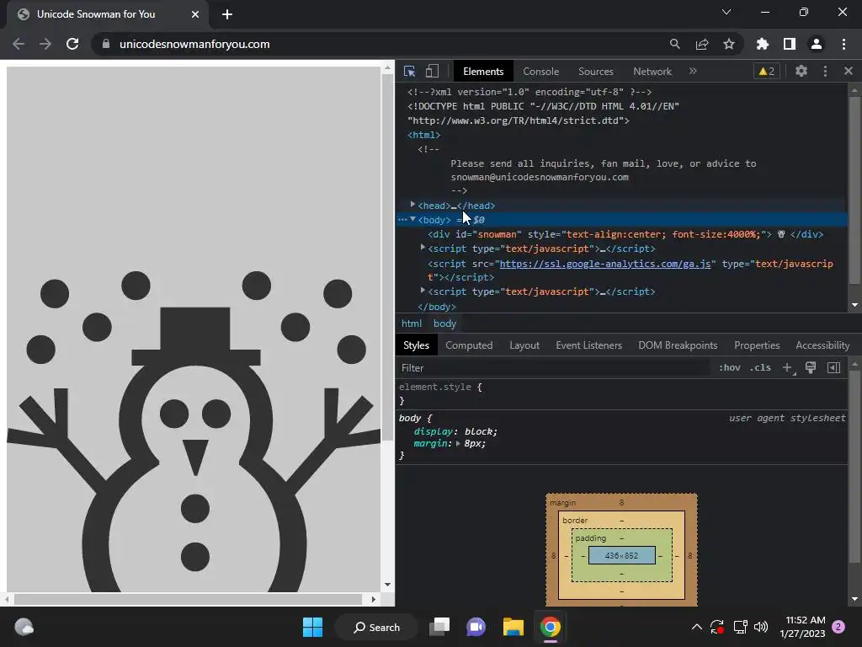Image resolution: width=862 pixels, height=647 pixels.
Task: Activate the inspect element picker tool
Action: (410, 72)
